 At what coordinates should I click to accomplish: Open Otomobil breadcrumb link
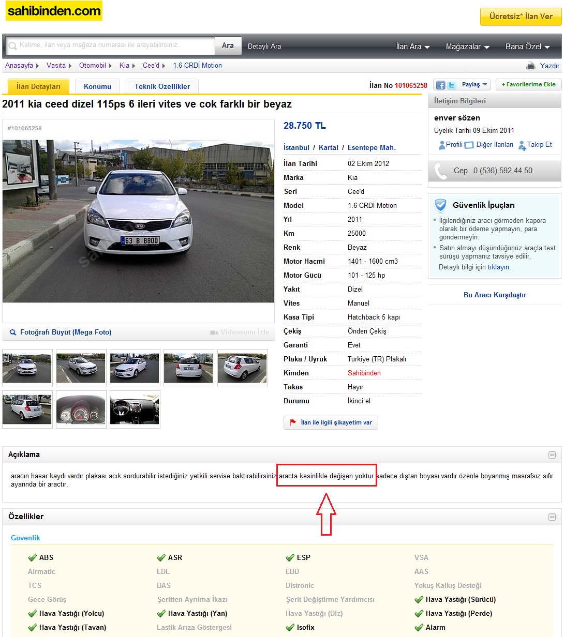93,66
